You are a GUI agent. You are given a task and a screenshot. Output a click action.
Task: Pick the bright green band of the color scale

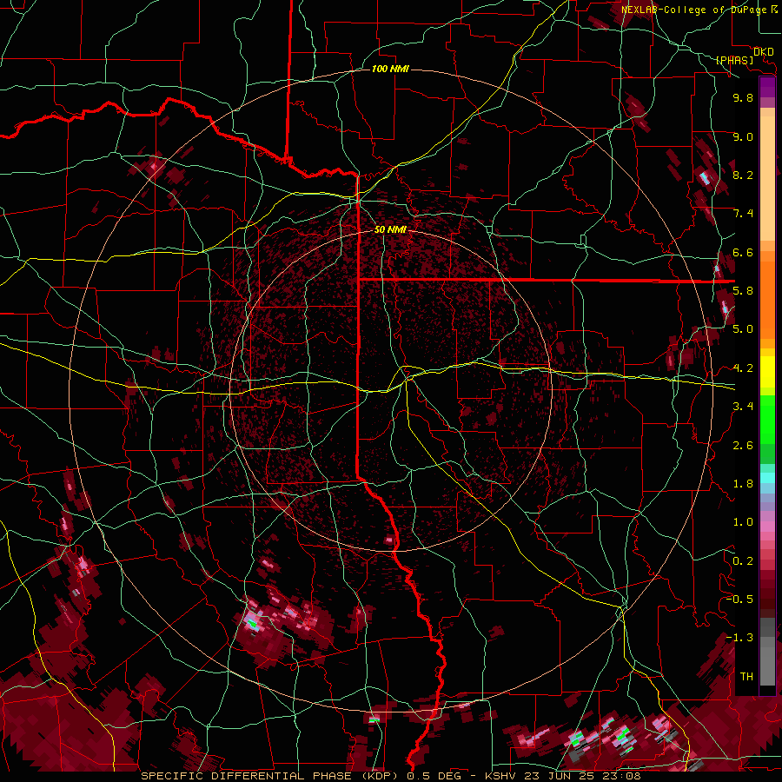coord(767,420)
